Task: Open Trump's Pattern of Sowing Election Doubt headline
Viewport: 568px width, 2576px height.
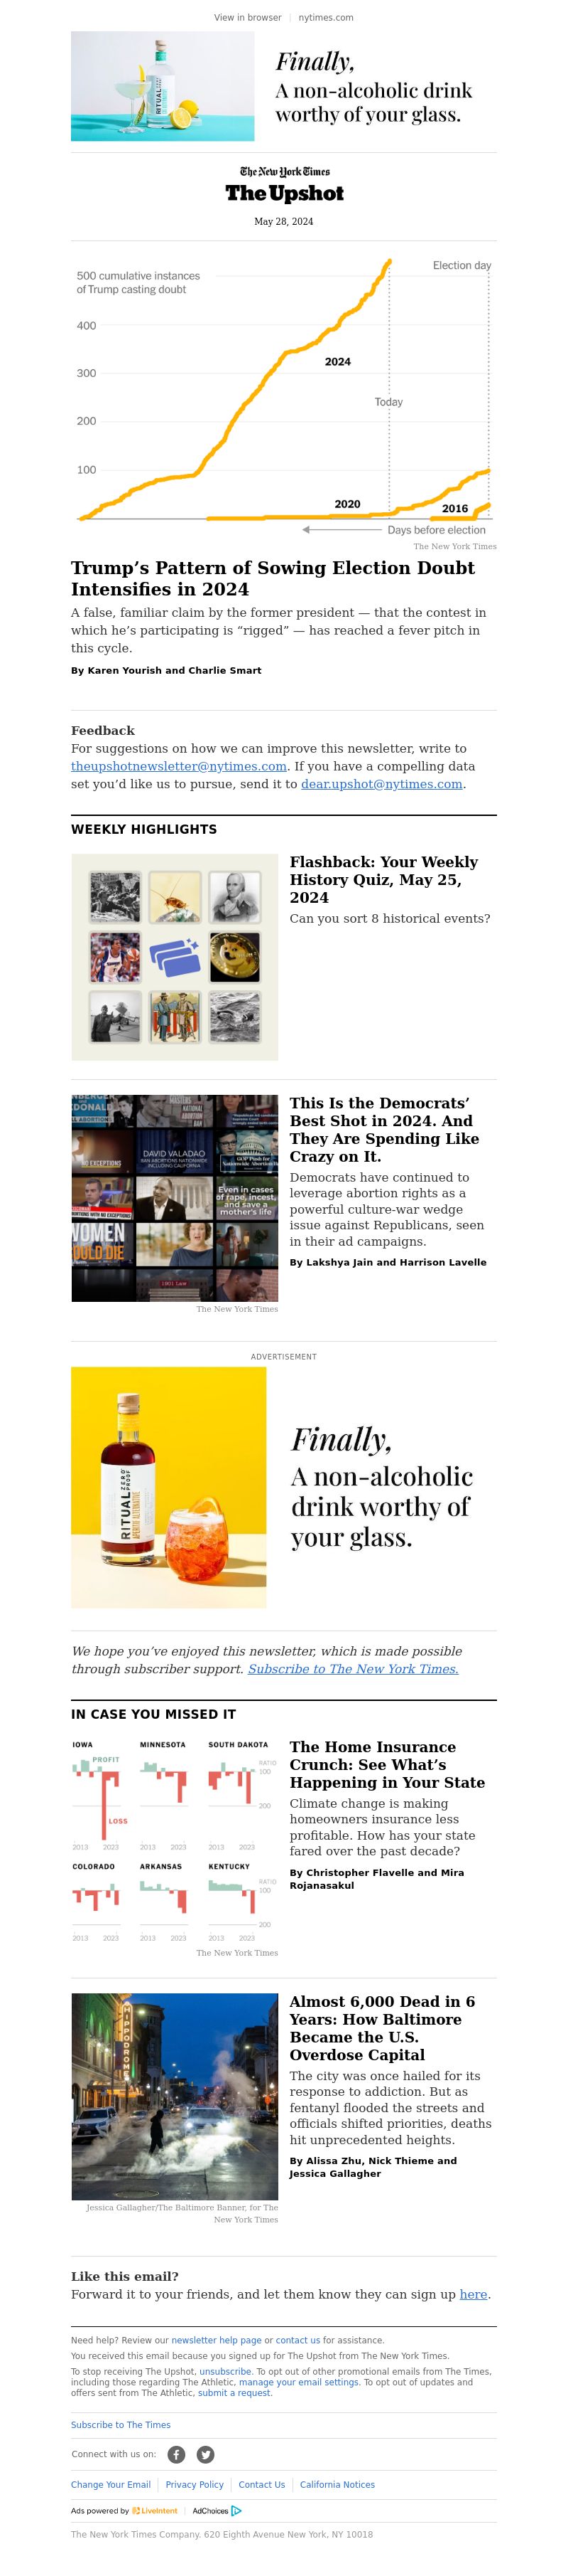Action: coord(273,578)
